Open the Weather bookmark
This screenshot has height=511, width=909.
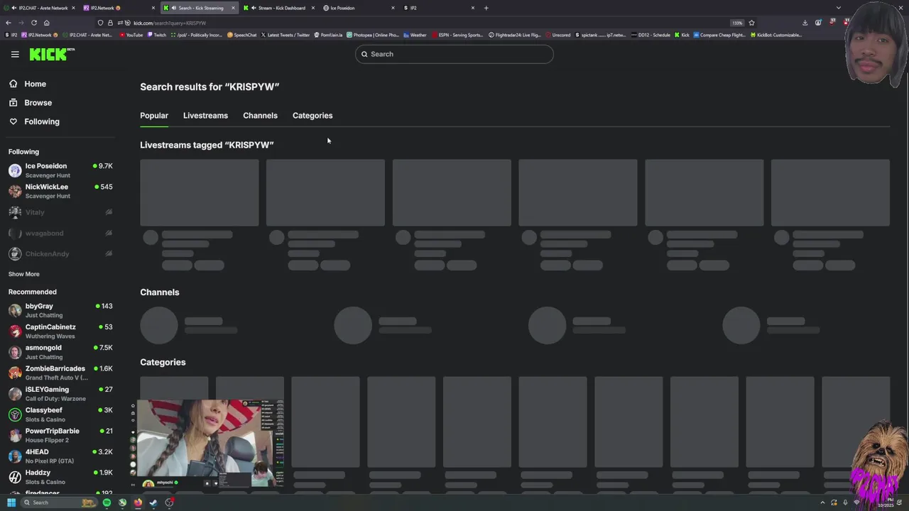(415, 35)
